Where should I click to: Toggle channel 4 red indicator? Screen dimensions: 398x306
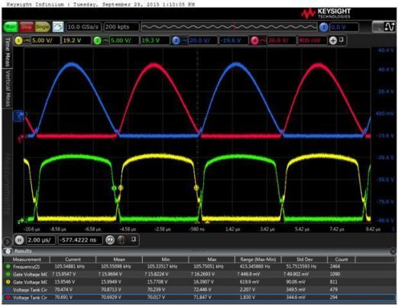coord(254,41)
